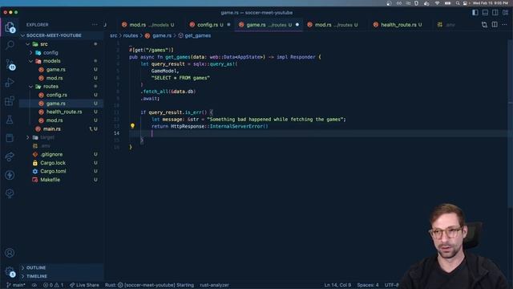Open Explorer more actions ellipsis
This screenshot has width=513, height=289.
[x=95, y=25]
